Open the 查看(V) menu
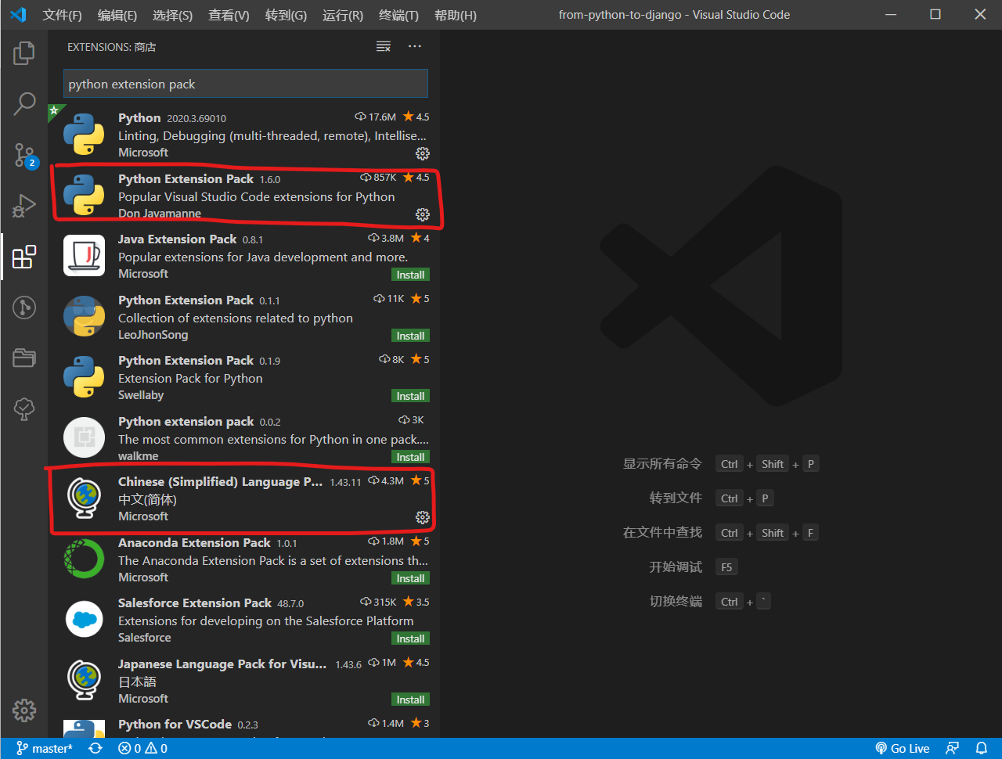Screen dimensions: 1002x759 pos(229,15)
